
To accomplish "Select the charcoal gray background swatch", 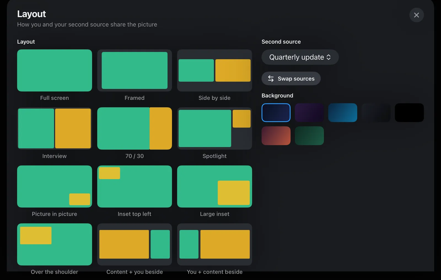I will point(376,112).
